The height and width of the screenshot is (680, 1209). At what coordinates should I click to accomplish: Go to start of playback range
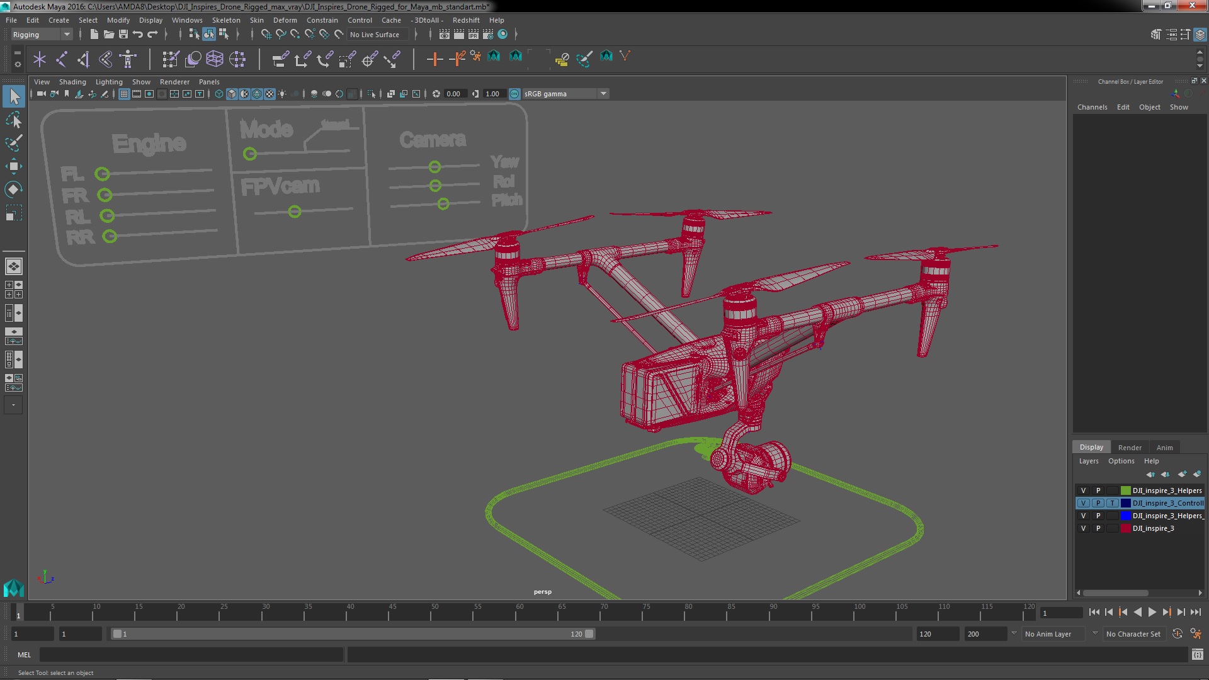tap(1094, 612)
